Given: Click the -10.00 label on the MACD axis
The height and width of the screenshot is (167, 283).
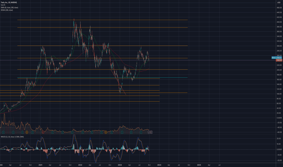Looking at the screenshot, I should coord(279,155).
